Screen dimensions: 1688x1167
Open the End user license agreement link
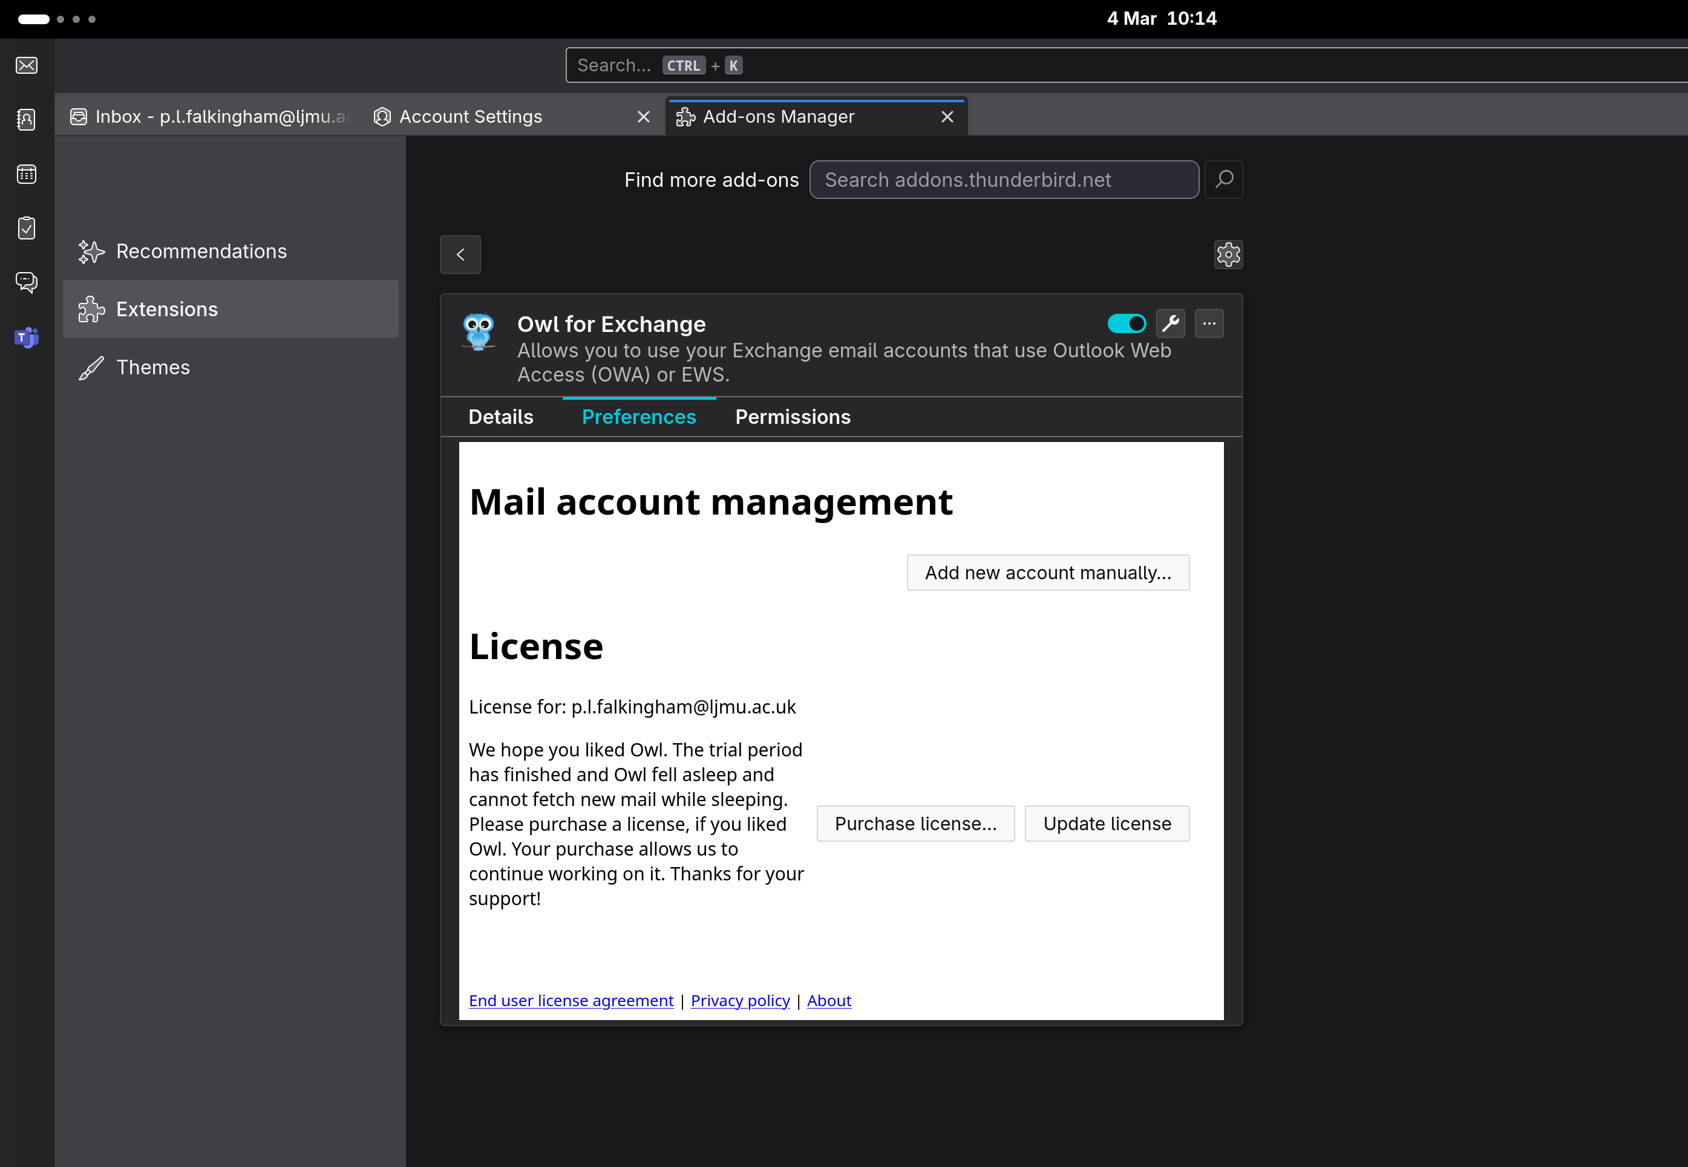pos(571,1000)
